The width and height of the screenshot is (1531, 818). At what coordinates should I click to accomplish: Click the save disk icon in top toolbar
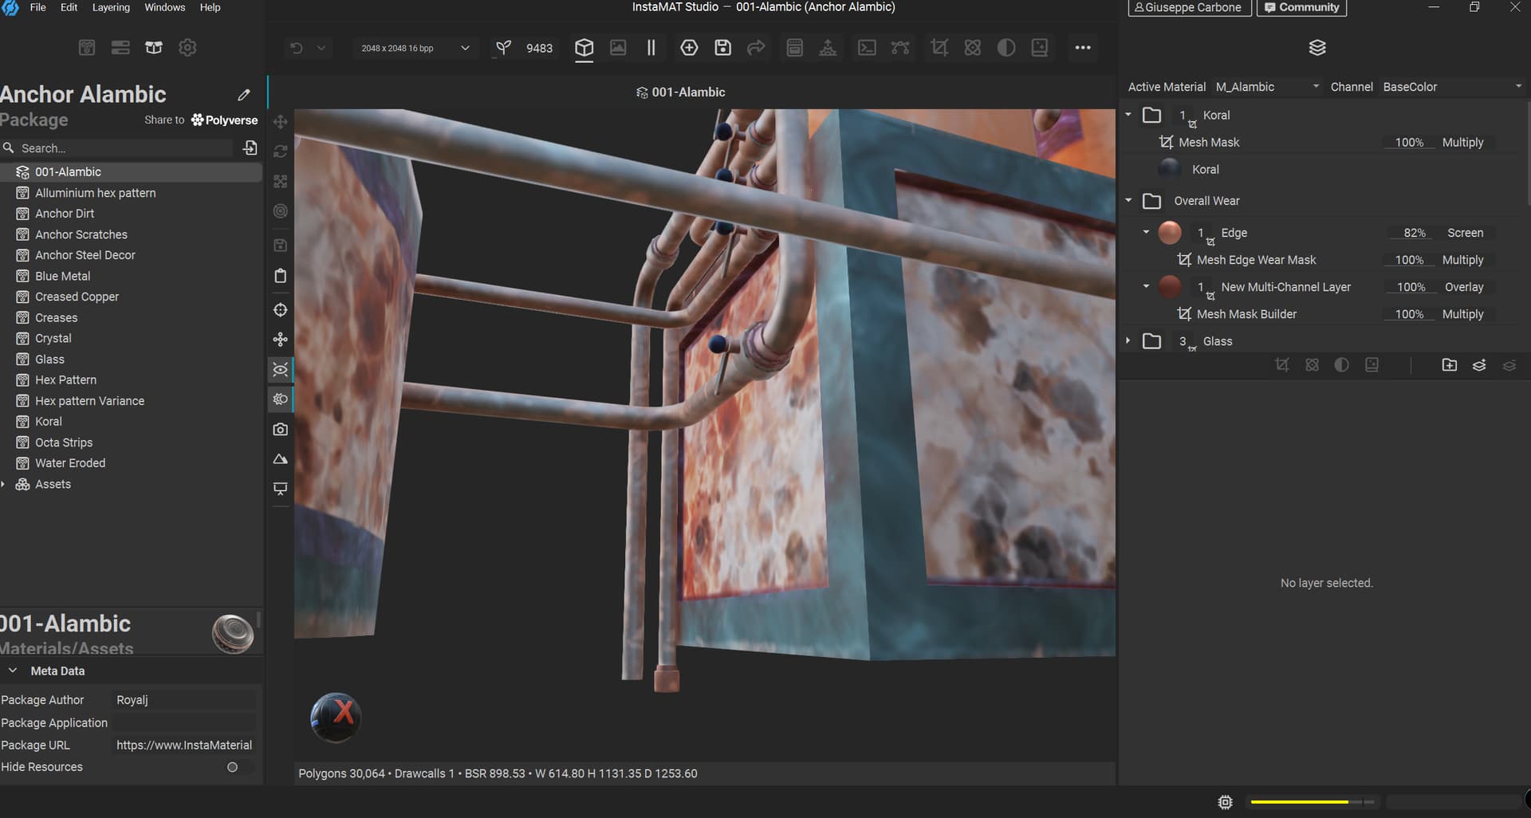pos(722,48)
